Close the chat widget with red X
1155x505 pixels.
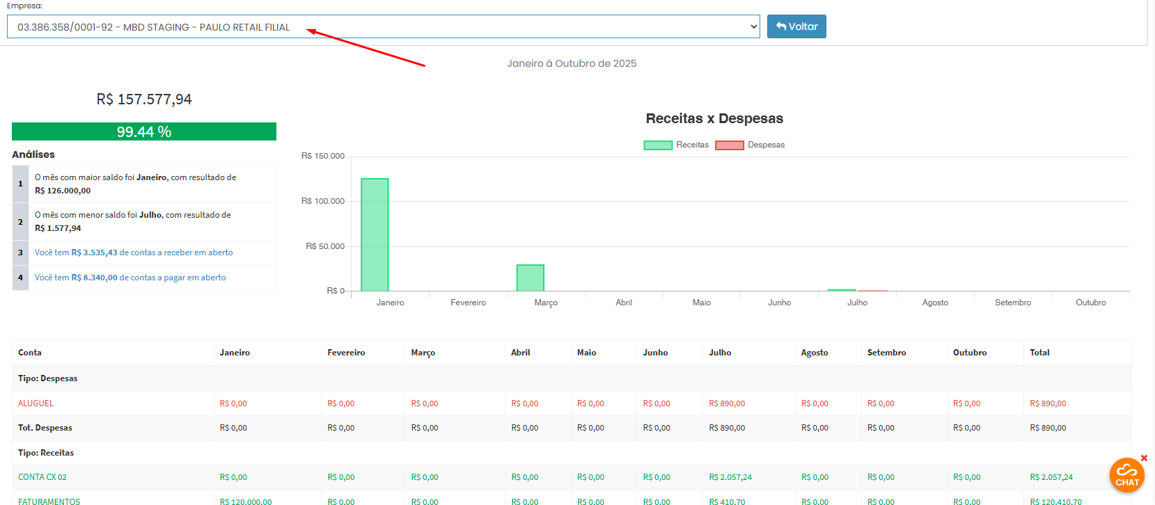1144,458
